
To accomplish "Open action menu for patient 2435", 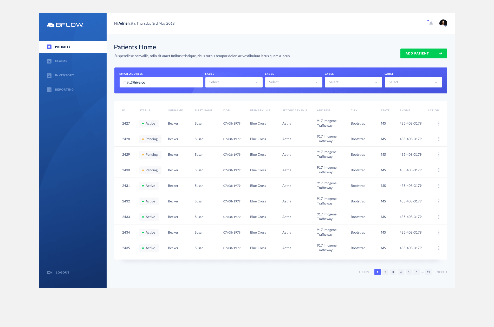I will pyautogui.click(x=439, y=248).
